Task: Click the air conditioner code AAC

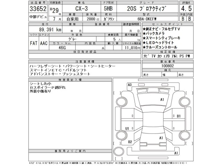Action: (x=44, y=43)
